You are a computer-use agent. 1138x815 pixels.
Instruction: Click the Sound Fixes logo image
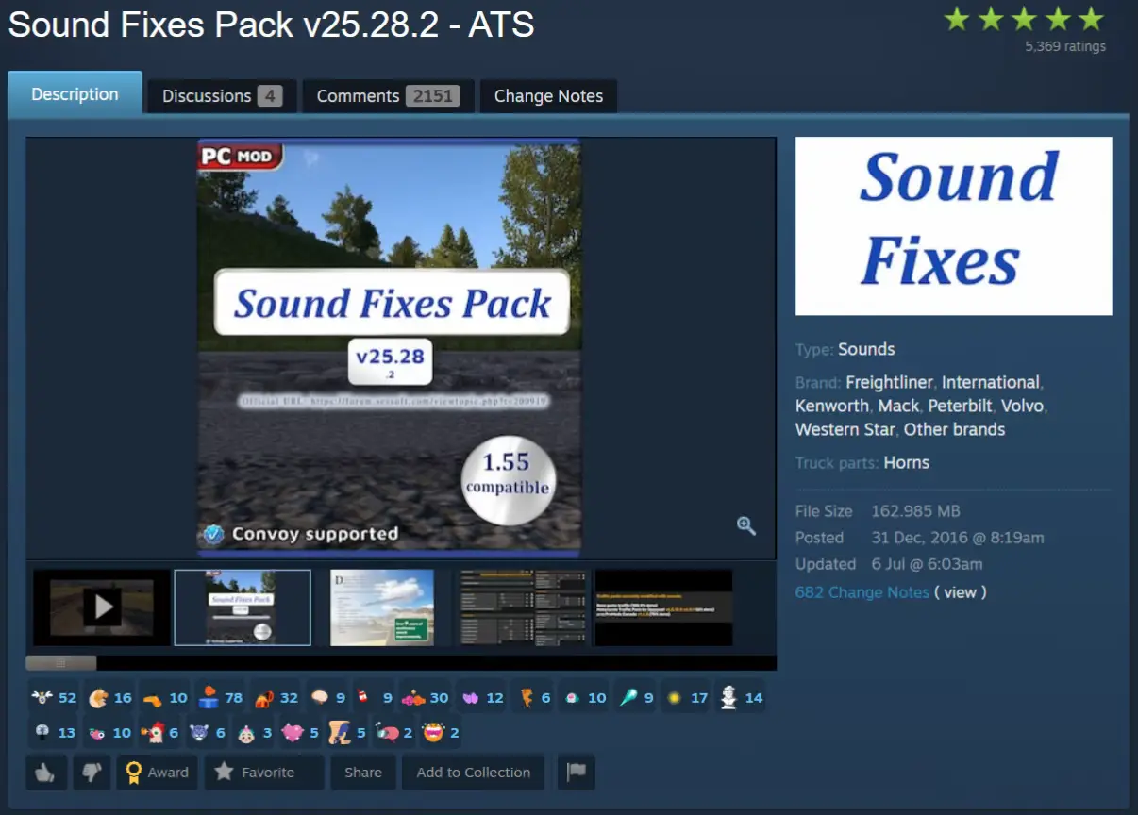click(953, 226)
